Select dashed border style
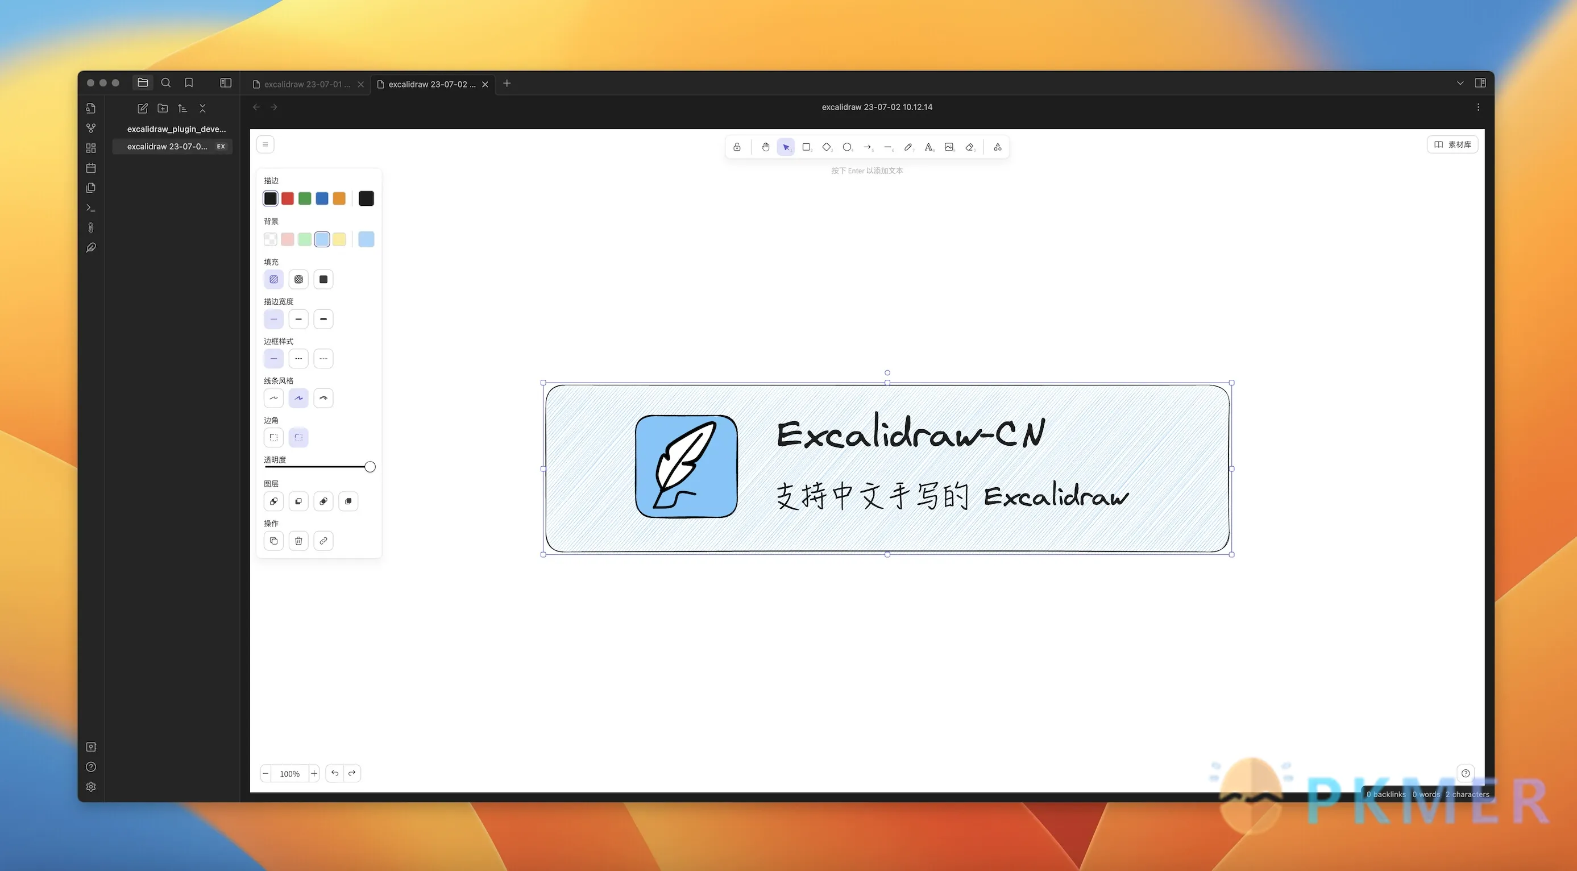The width and height of the screenshot is (1577, 871). coord(299,359)
